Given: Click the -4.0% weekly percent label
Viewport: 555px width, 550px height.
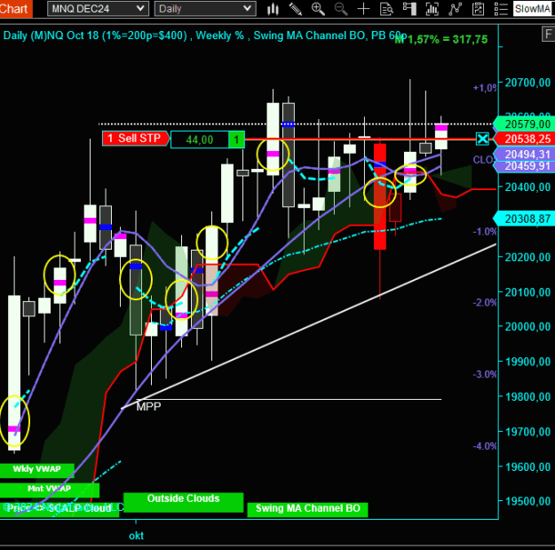Looking at the screenshot, I should point(485,446).
